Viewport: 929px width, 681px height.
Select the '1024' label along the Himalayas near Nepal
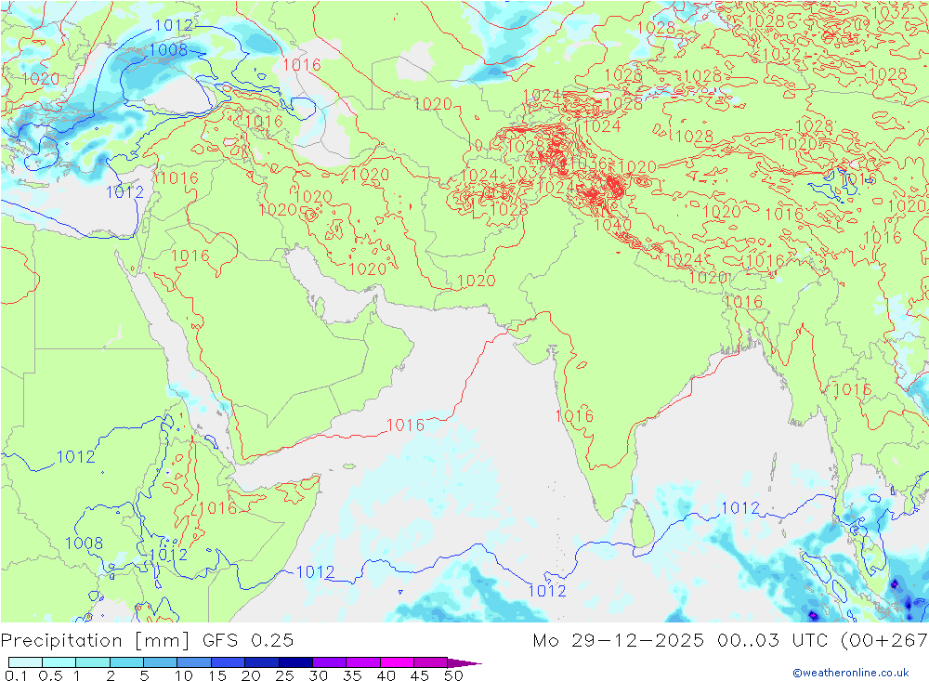[683, 260]
